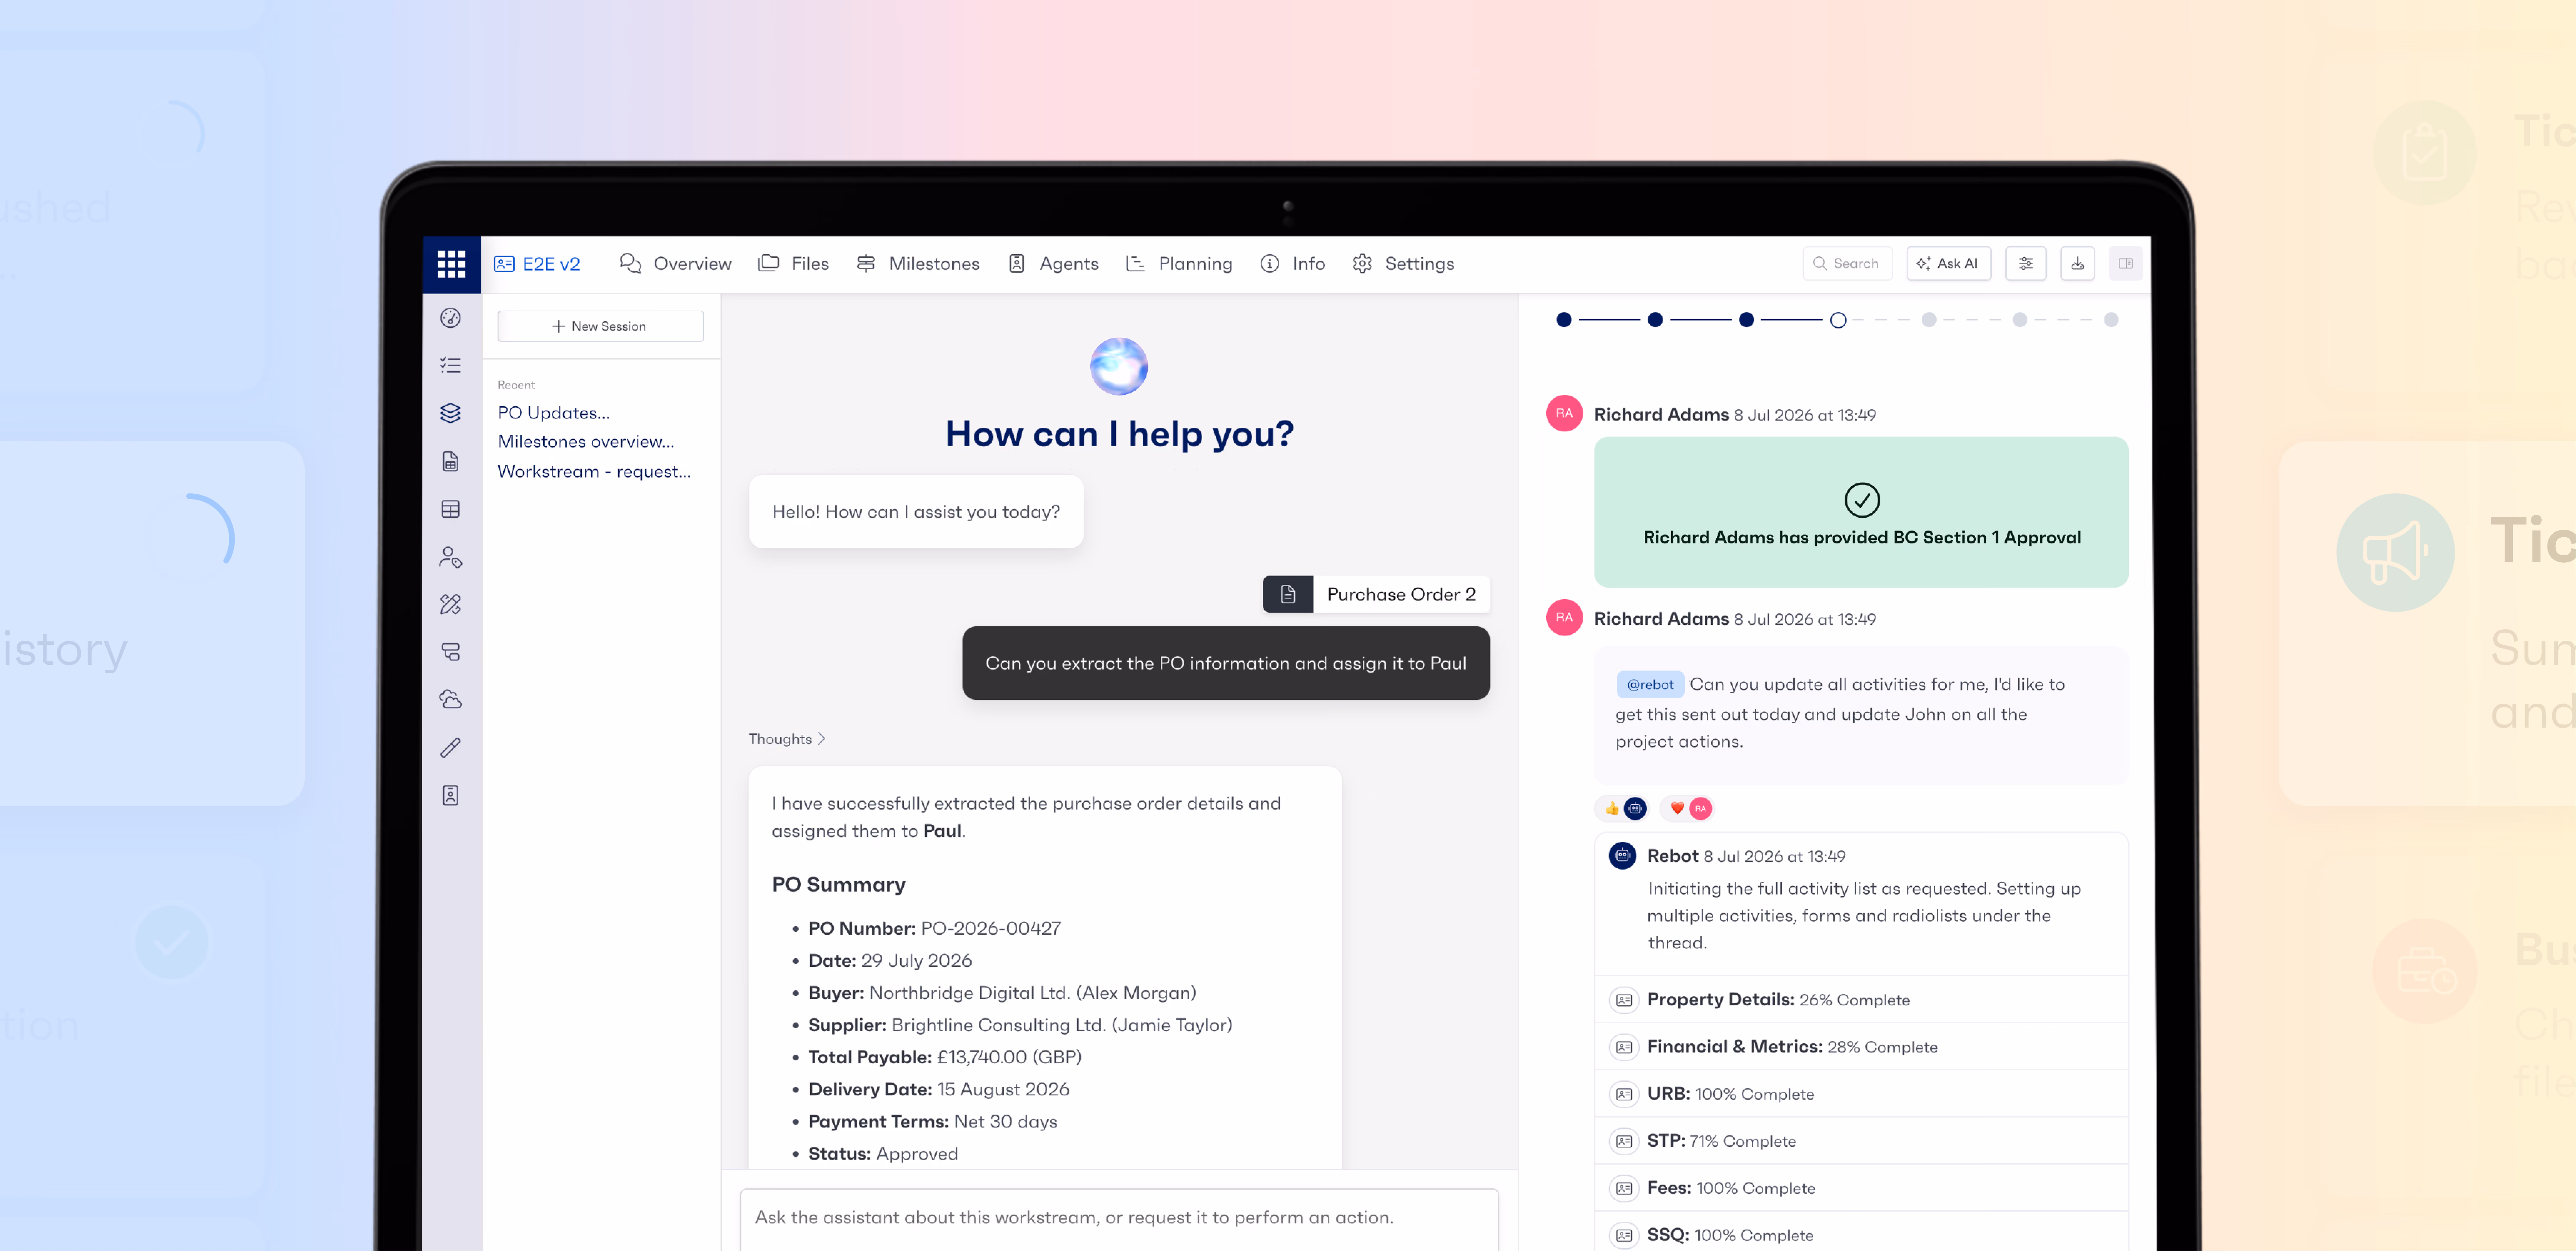The width and height of the screenshot is (2576, 1251).
Task: Click the download icon button
Action: 2077,264
